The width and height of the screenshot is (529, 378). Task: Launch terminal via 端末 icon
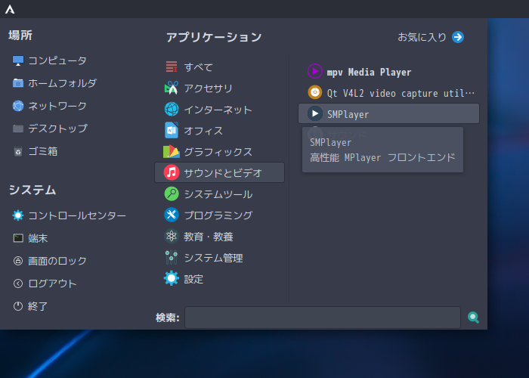point(18,238)
